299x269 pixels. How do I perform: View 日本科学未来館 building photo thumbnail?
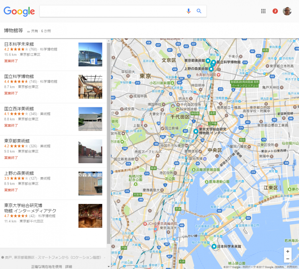tap(90, 54)
